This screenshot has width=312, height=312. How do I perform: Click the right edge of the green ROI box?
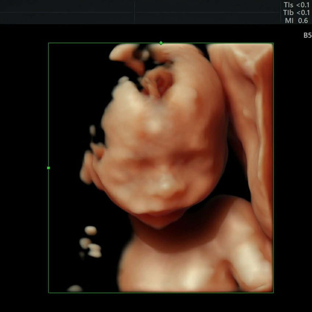click(x=273, y=168)
